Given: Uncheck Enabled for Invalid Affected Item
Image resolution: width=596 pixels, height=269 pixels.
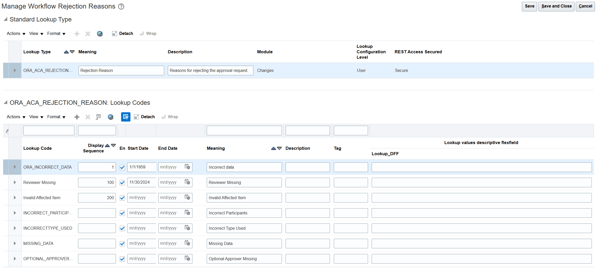Looking at the screenshot, I should point(122,198).
